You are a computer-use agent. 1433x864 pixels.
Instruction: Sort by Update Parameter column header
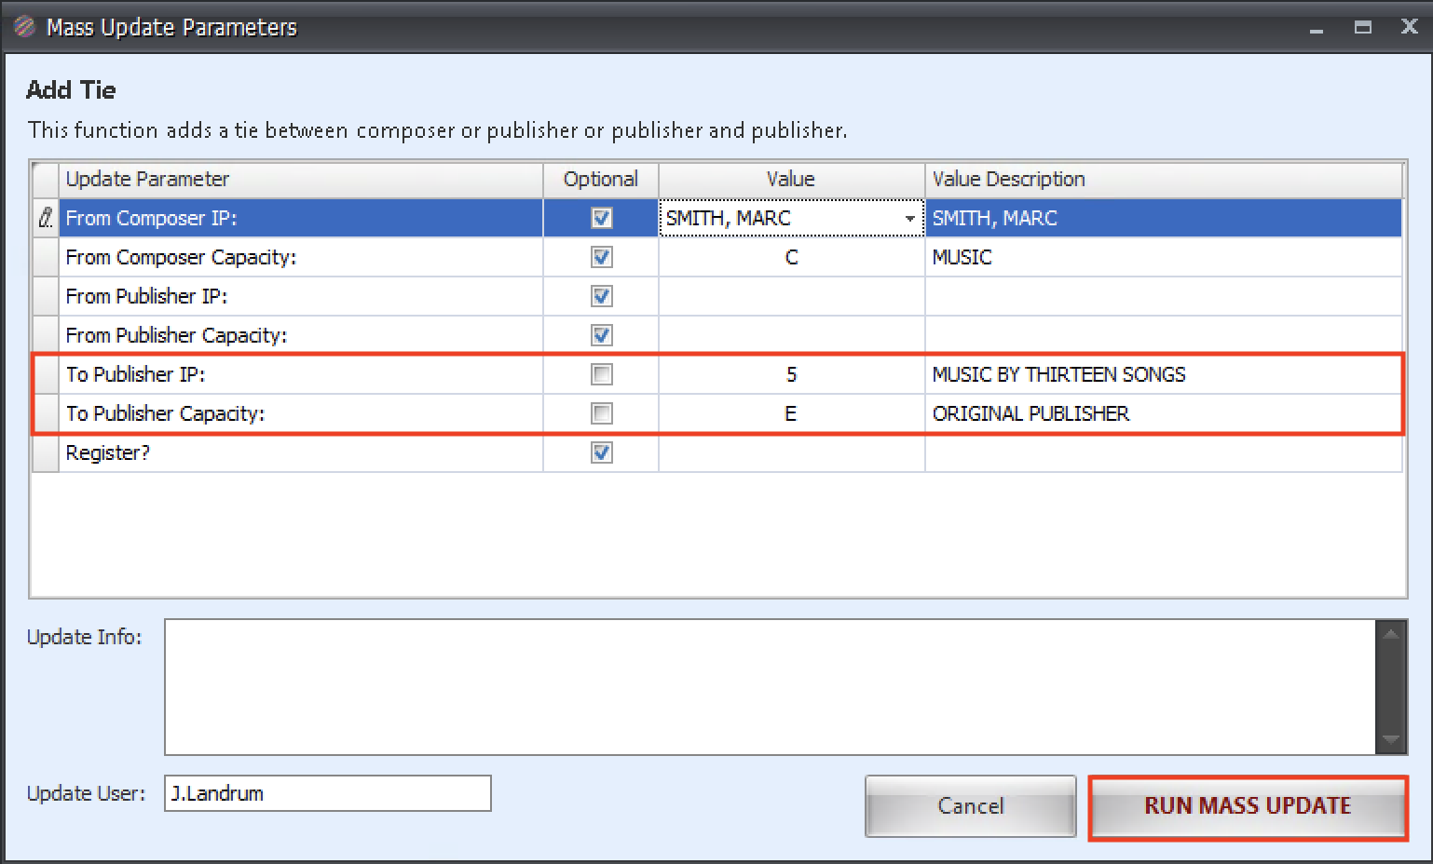click(300, 179)
